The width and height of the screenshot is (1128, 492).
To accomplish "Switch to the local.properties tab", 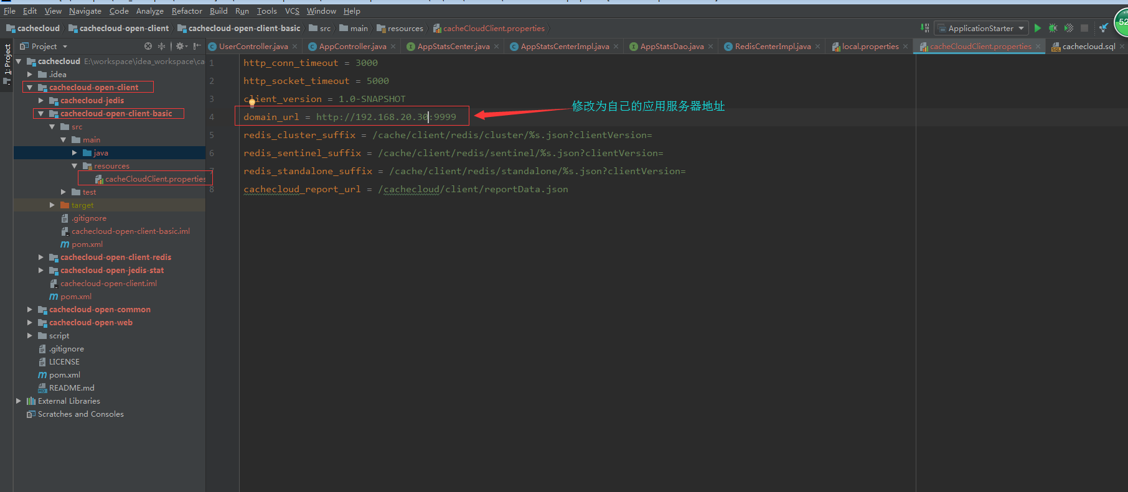I will (870, 47).
